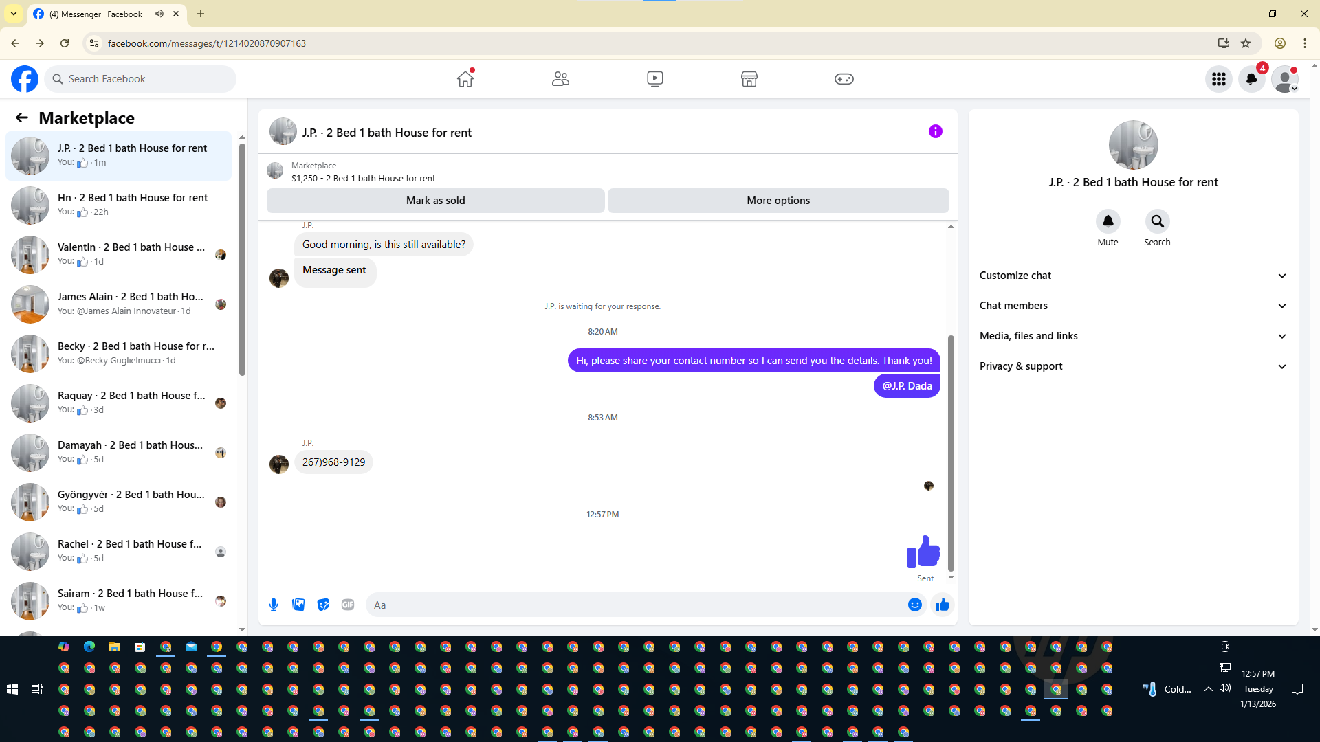Open the notifications bell
The image size is (1320, 742).
pos(1251,79)
